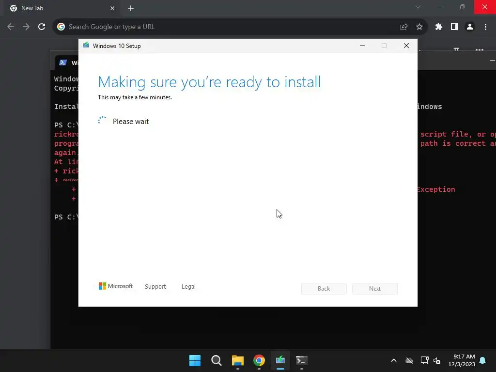Open Chrome three-dot menu
This screenshot has height=372, width=496.
coord(485,27)
